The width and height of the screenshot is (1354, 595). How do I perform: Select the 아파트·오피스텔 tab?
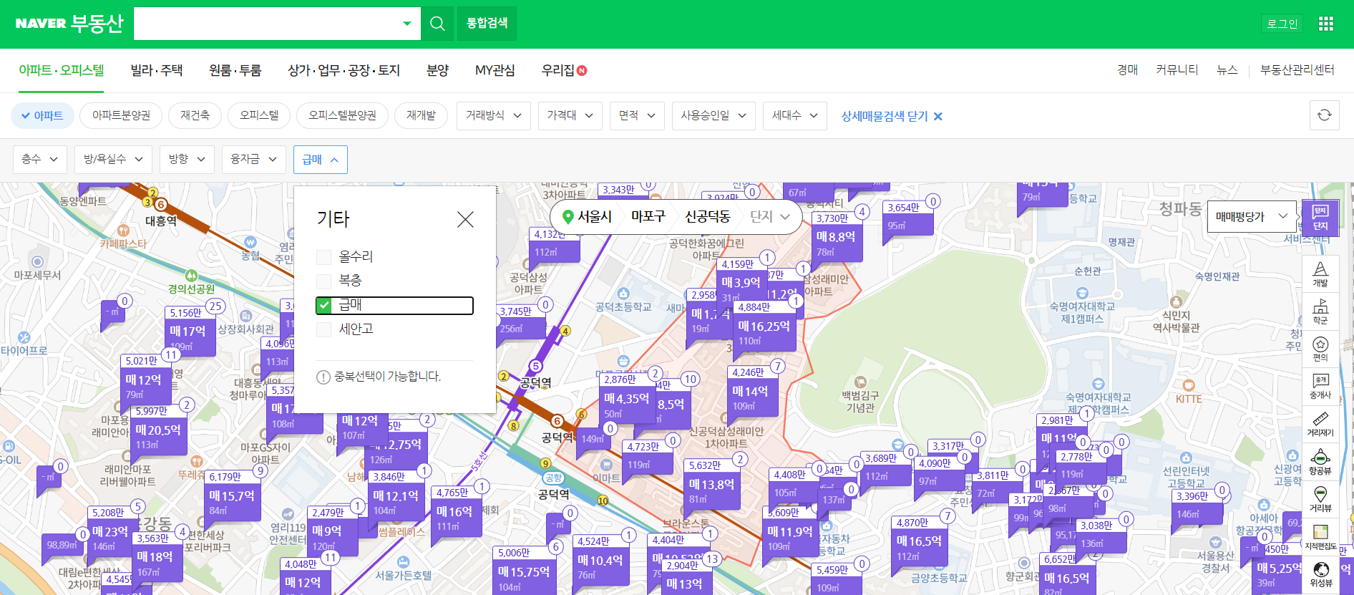pyautogui.click(x=62, y=70)
